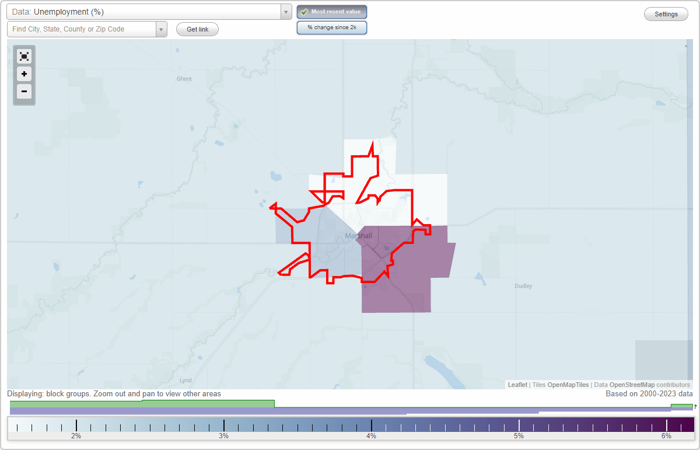
Task: Click the Leaflet attribution link
Action: (x=517, y=385)
